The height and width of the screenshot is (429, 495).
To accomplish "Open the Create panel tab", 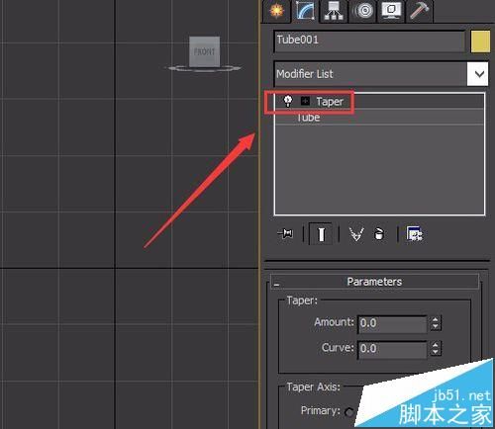I will tap(277, 11).
